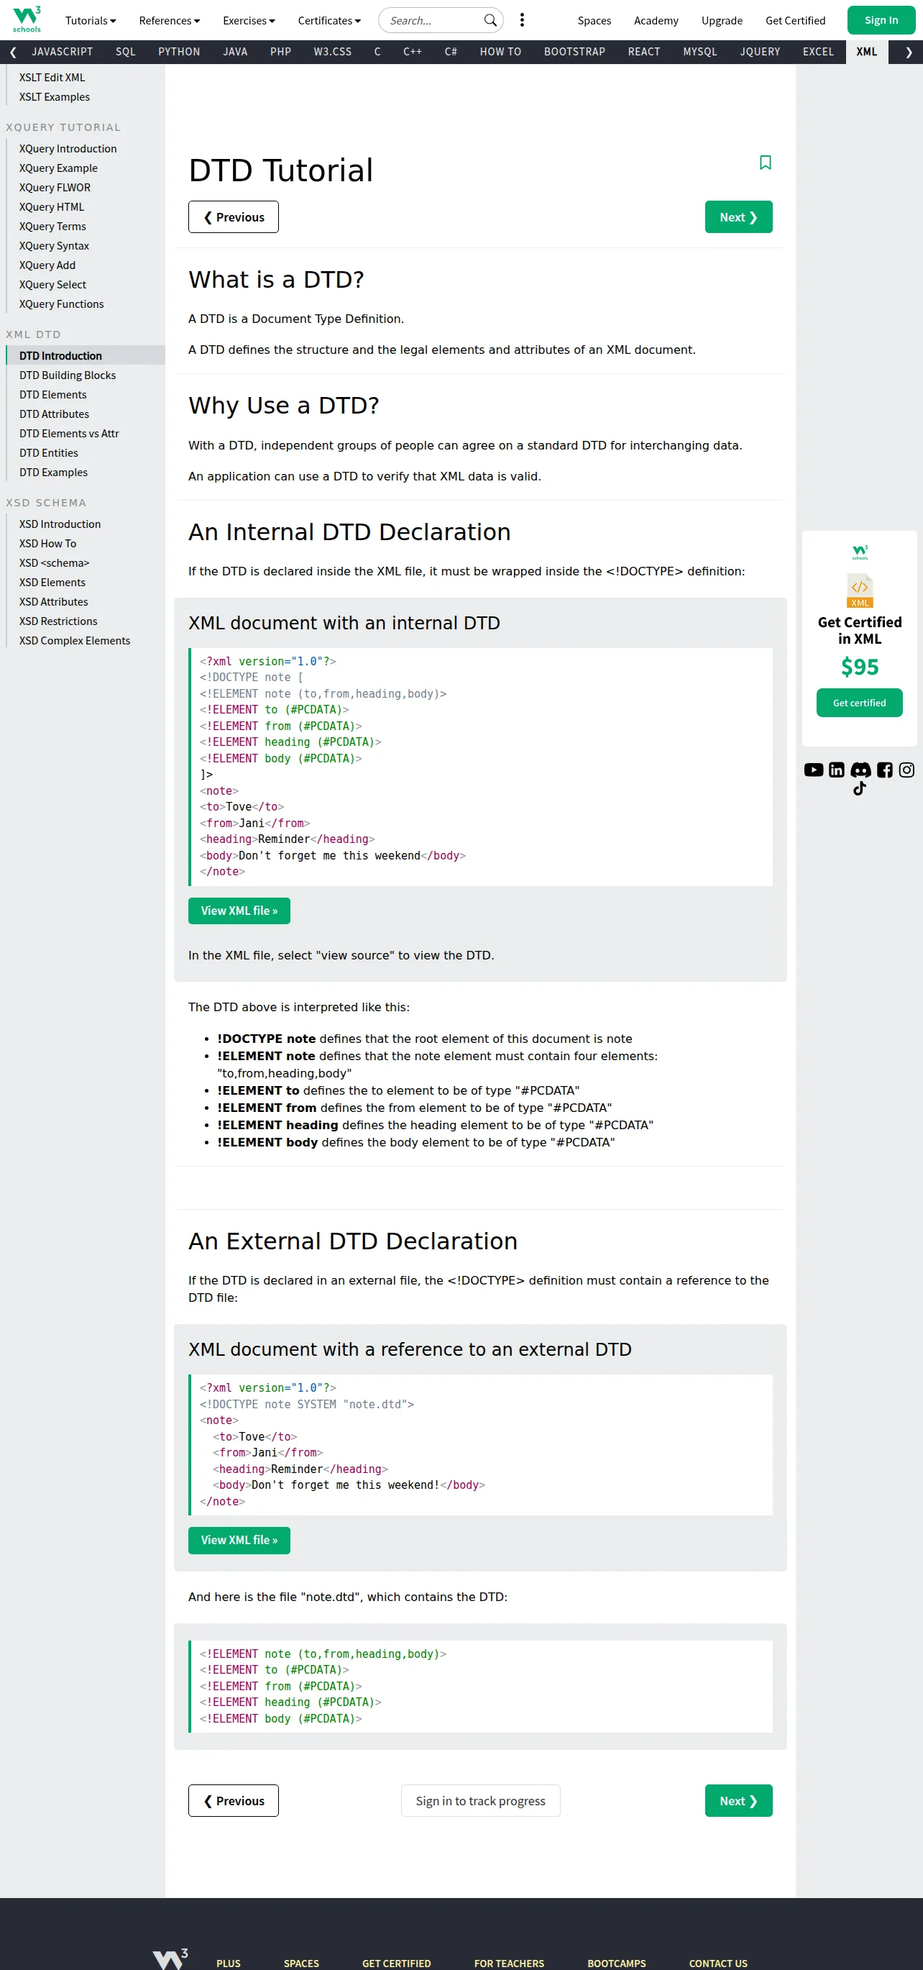Screen dimensions: 923x1970
Task: Expand the Tutorials dropdown
Action: point(91,21)
